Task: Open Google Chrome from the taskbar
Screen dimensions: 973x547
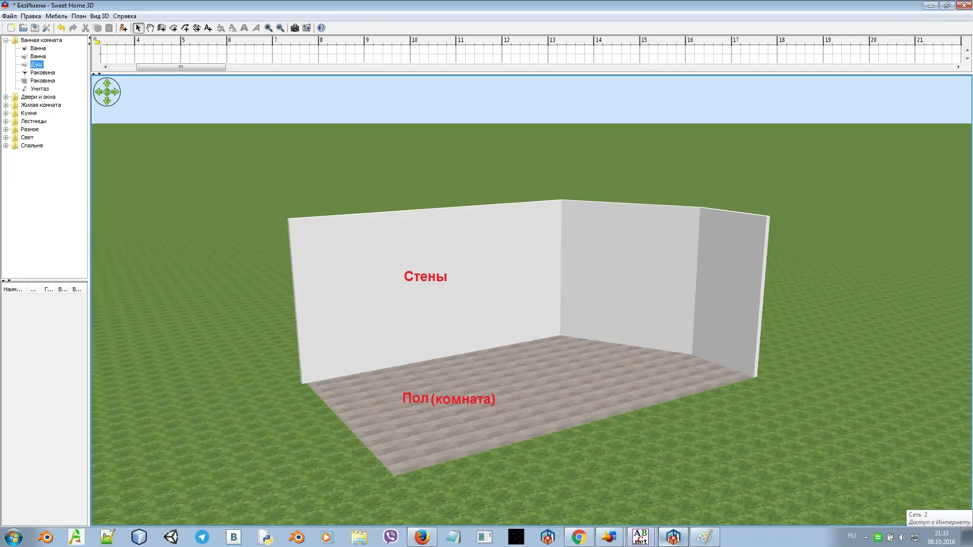Action: (579, 537)
